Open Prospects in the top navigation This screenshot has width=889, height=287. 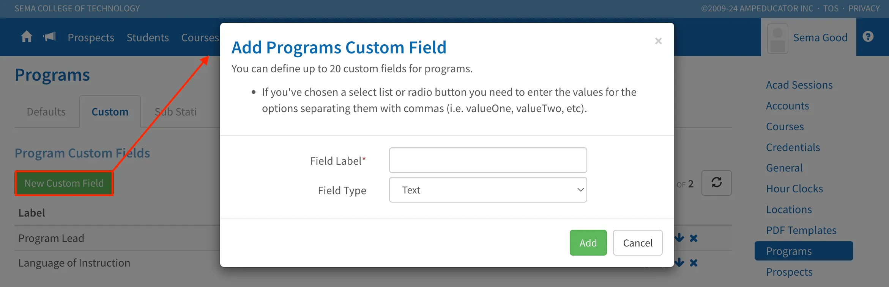coord(91,37)
